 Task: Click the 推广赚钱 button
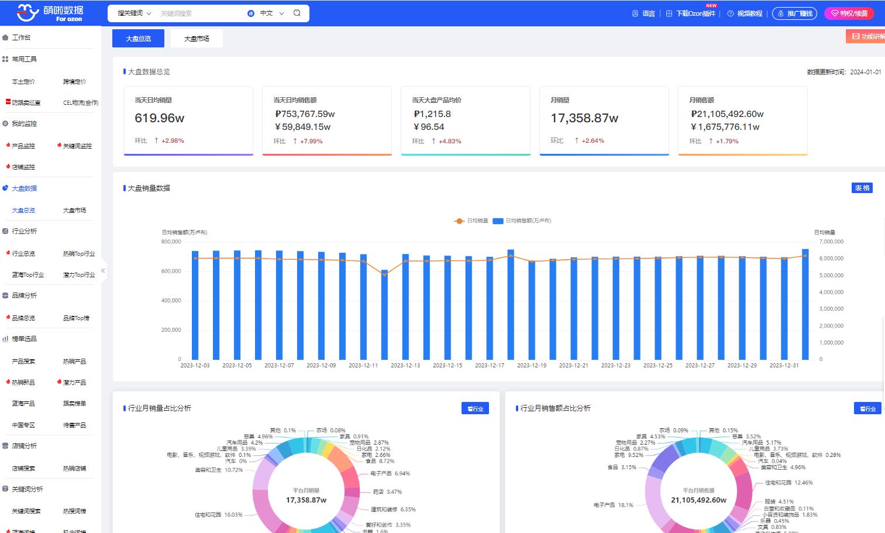795,13
